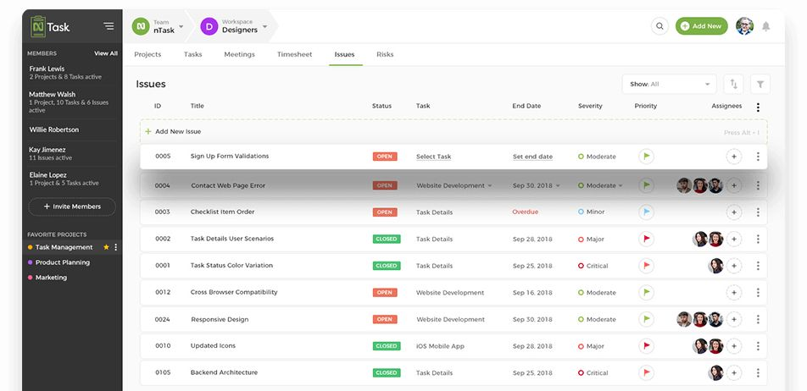This screenshot has width=807, height=391.
Task: Add assignee to Sign Up Form Validations
Action: 734,157
